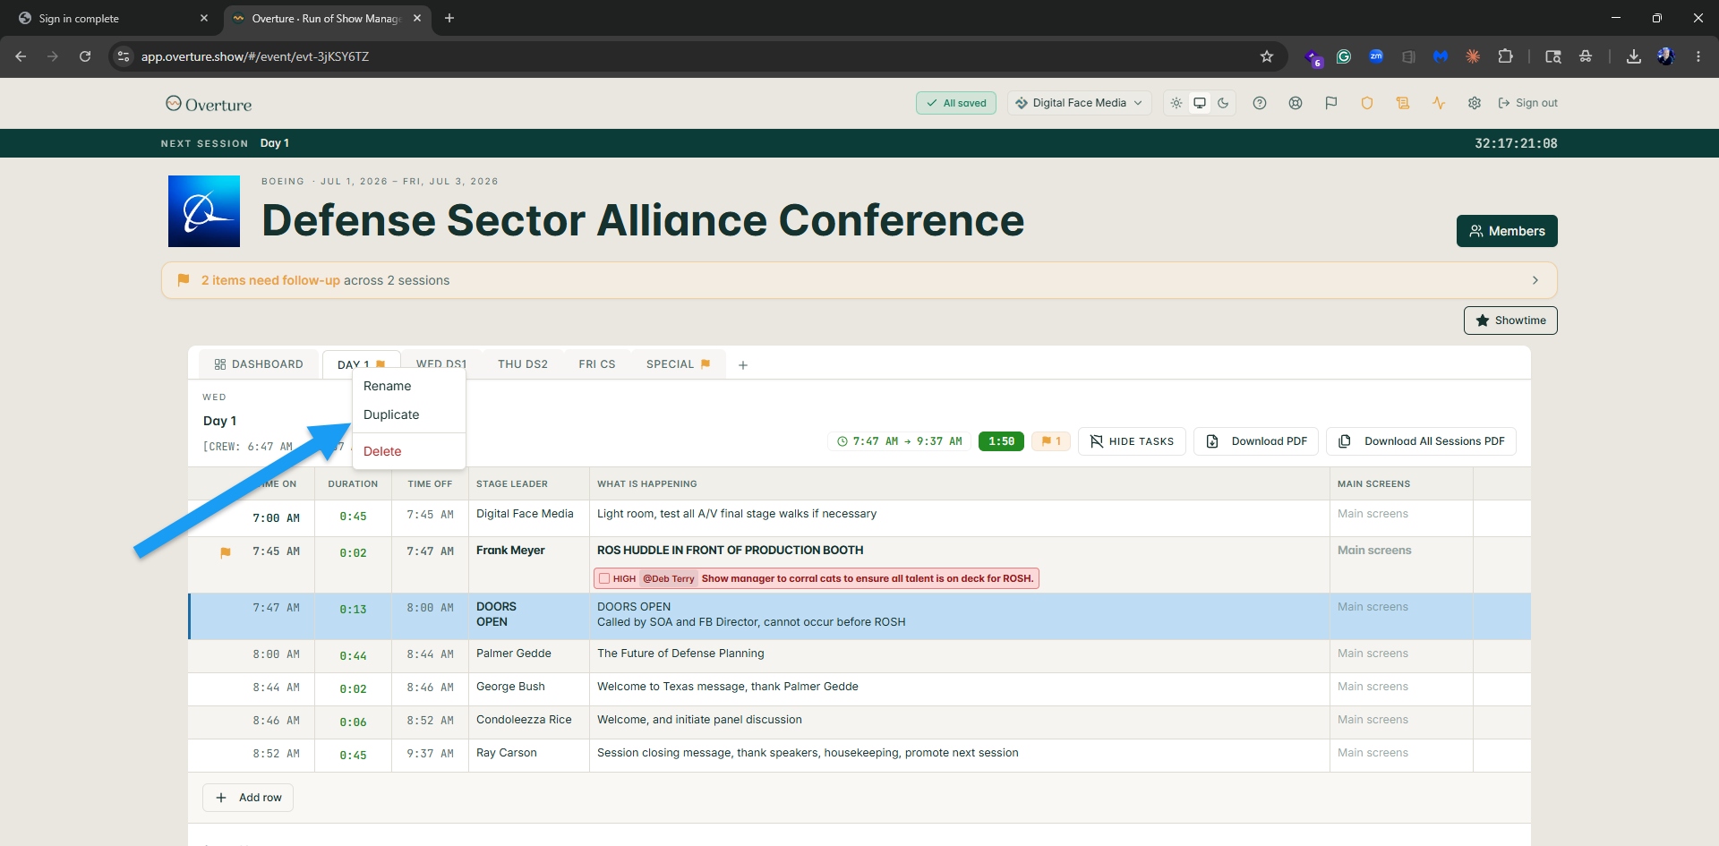Toggle Hide Tasks button
Image resolution: width=1719 pixels, height=846 pixels.
point(1132,441)
